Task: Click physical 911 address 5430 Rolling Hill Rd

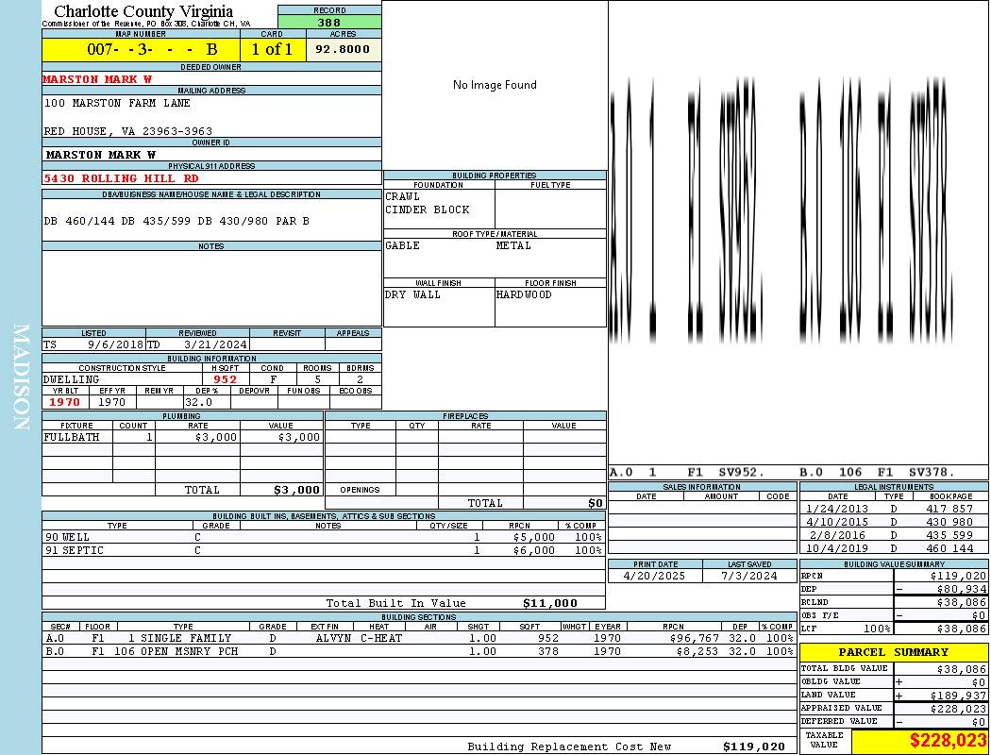Action: tap(121, 178)
